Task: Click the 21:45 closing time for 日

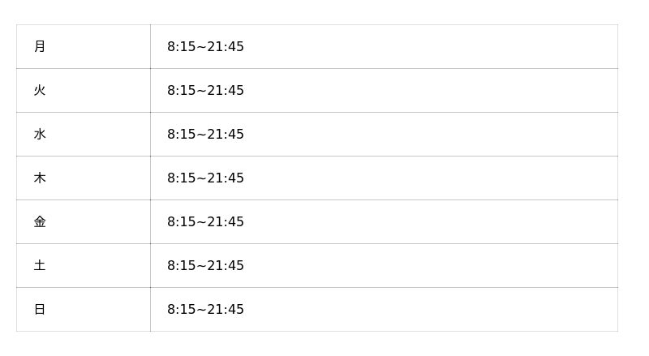Action: 226,310
